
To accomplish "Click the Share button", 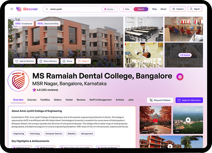I will (x=67, y=61).
